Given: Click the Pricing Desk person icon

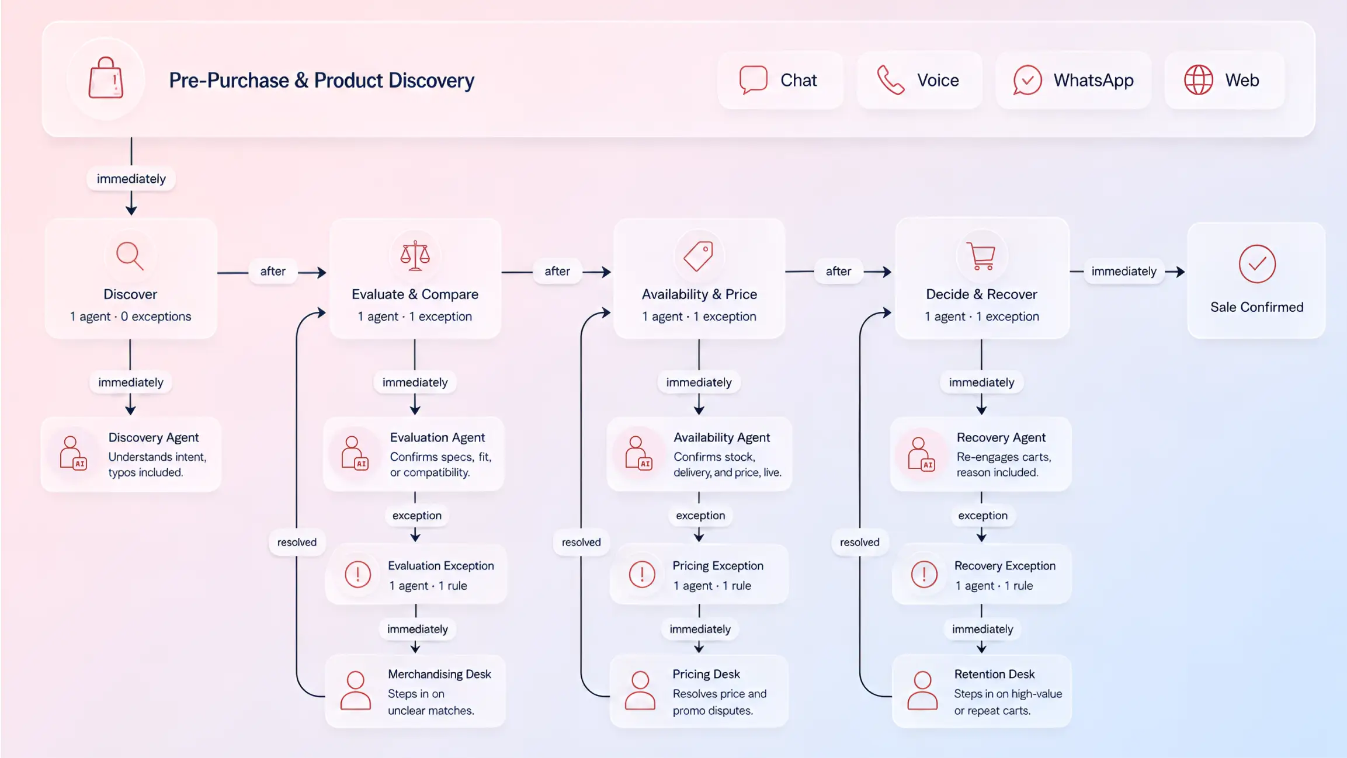Looking at the screenshot, I should (640, 690).
